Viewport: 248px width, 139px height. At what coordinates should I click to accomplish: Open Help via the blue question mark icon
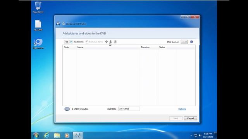pyautogui.click(x=191, y=42)
